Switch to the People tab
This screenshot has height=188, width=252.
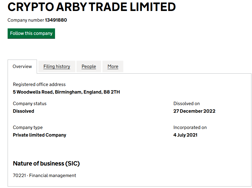pyautogui.click(x=89, y=67)
